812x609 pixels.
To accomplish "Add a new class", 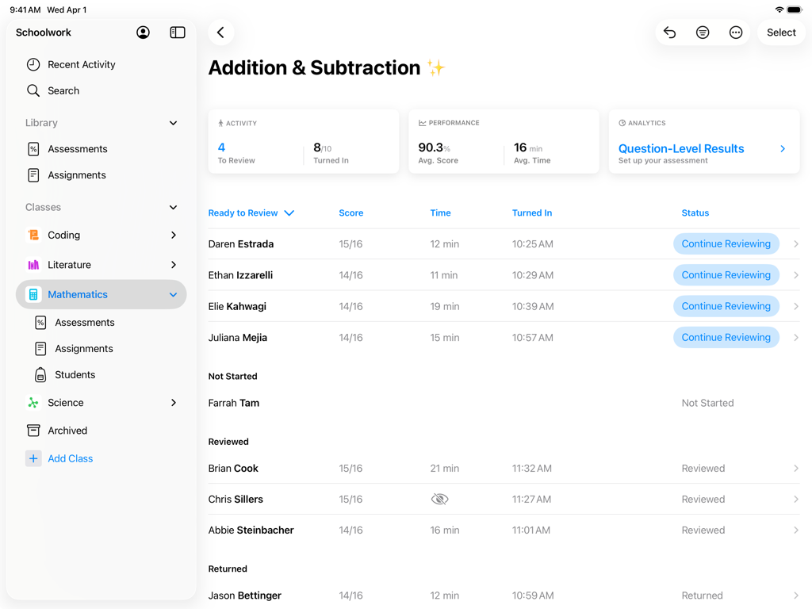I will (x=70, y=458).
